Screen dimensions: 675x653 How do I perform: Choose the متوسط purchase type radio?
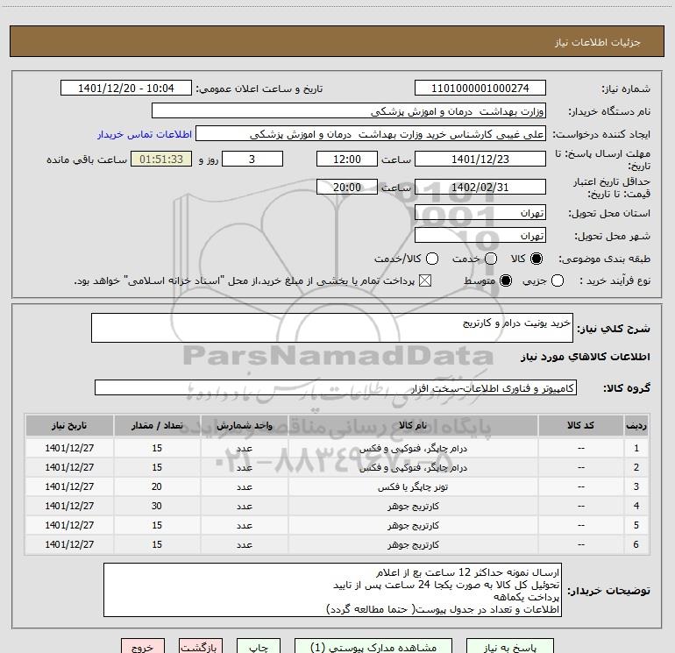506,281
